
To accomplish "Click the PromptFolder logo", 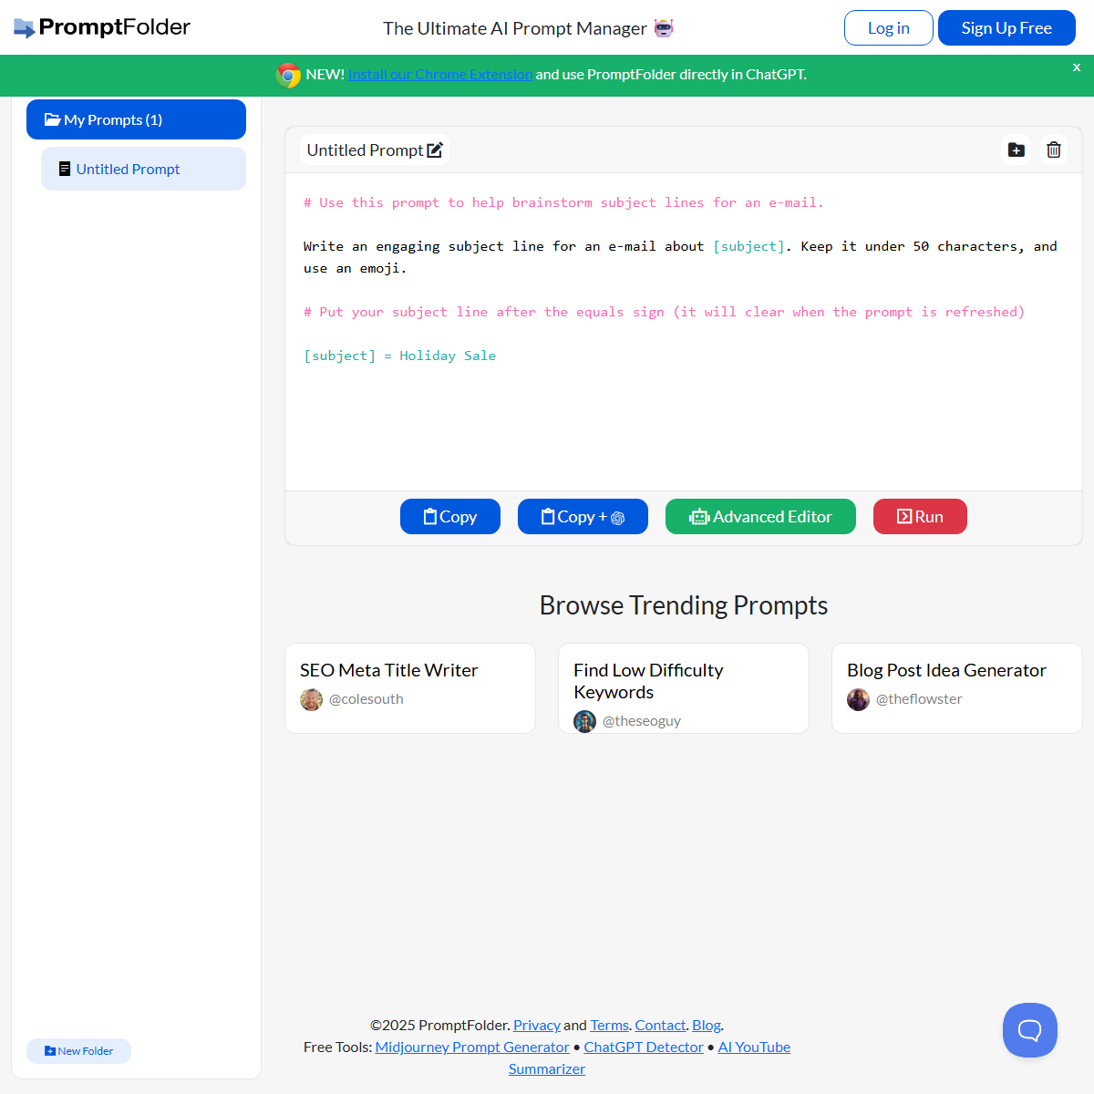I will pos(102,27).
